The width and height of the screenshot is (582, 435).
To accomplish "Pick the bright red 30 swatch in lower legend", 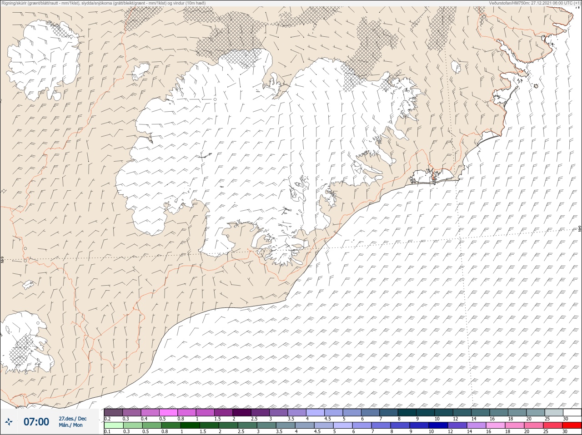I will (572, 425).
